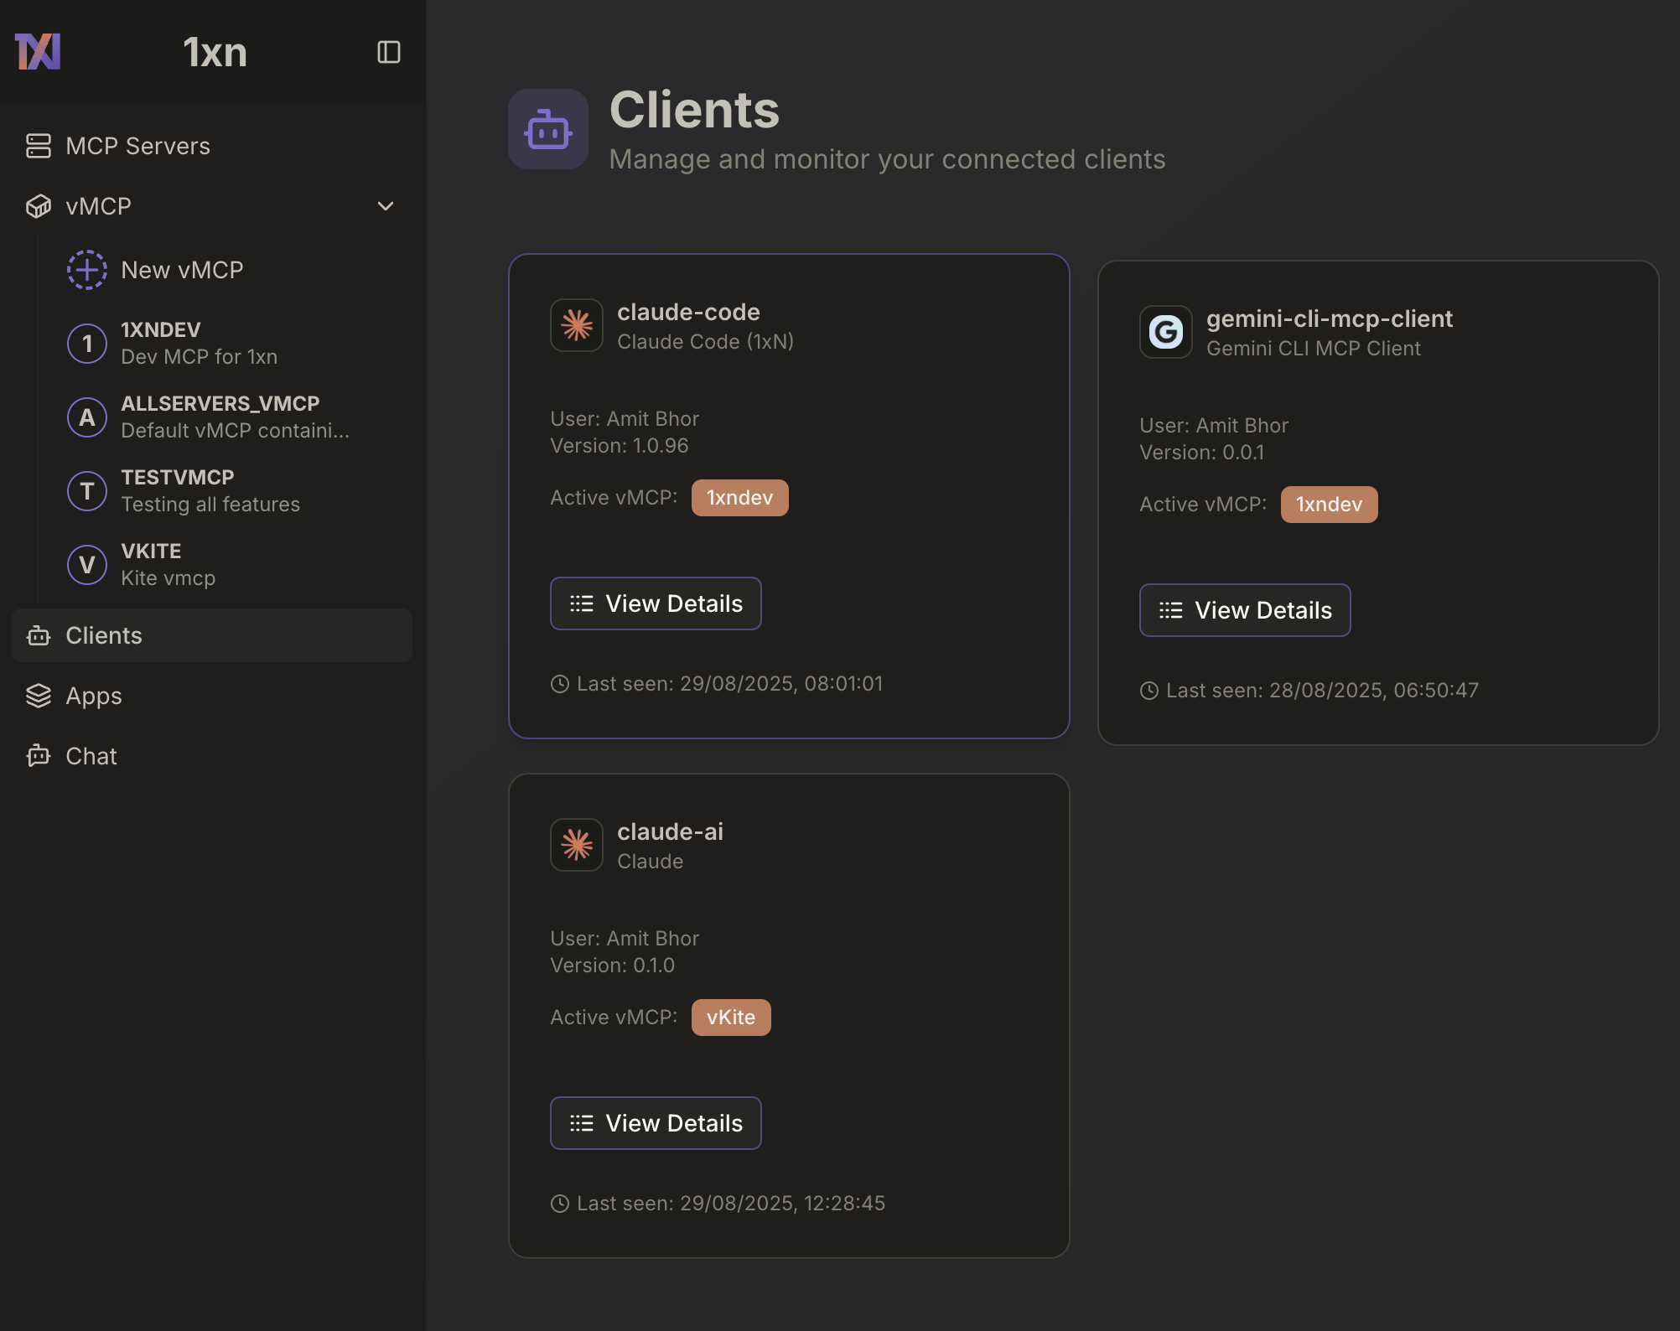
Task: Click View Details on gemini-cli-mcp-client
Action: 1245,610
